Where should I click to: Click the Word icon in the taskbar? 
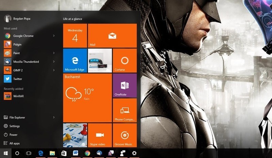point(75,153)
